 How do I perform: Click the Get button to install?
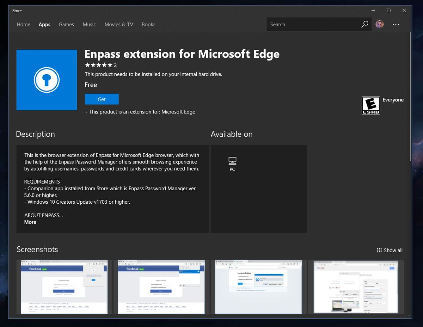[102, 99]
